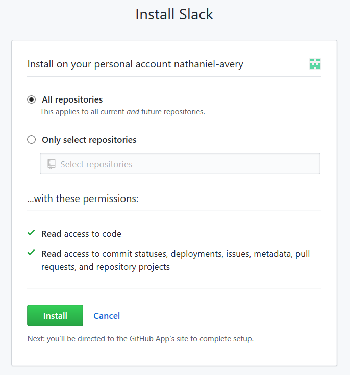Open the Select repositories dropdown

point(180,164)
